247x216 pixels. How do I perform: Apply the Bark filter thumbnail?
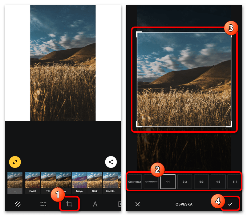95,183
